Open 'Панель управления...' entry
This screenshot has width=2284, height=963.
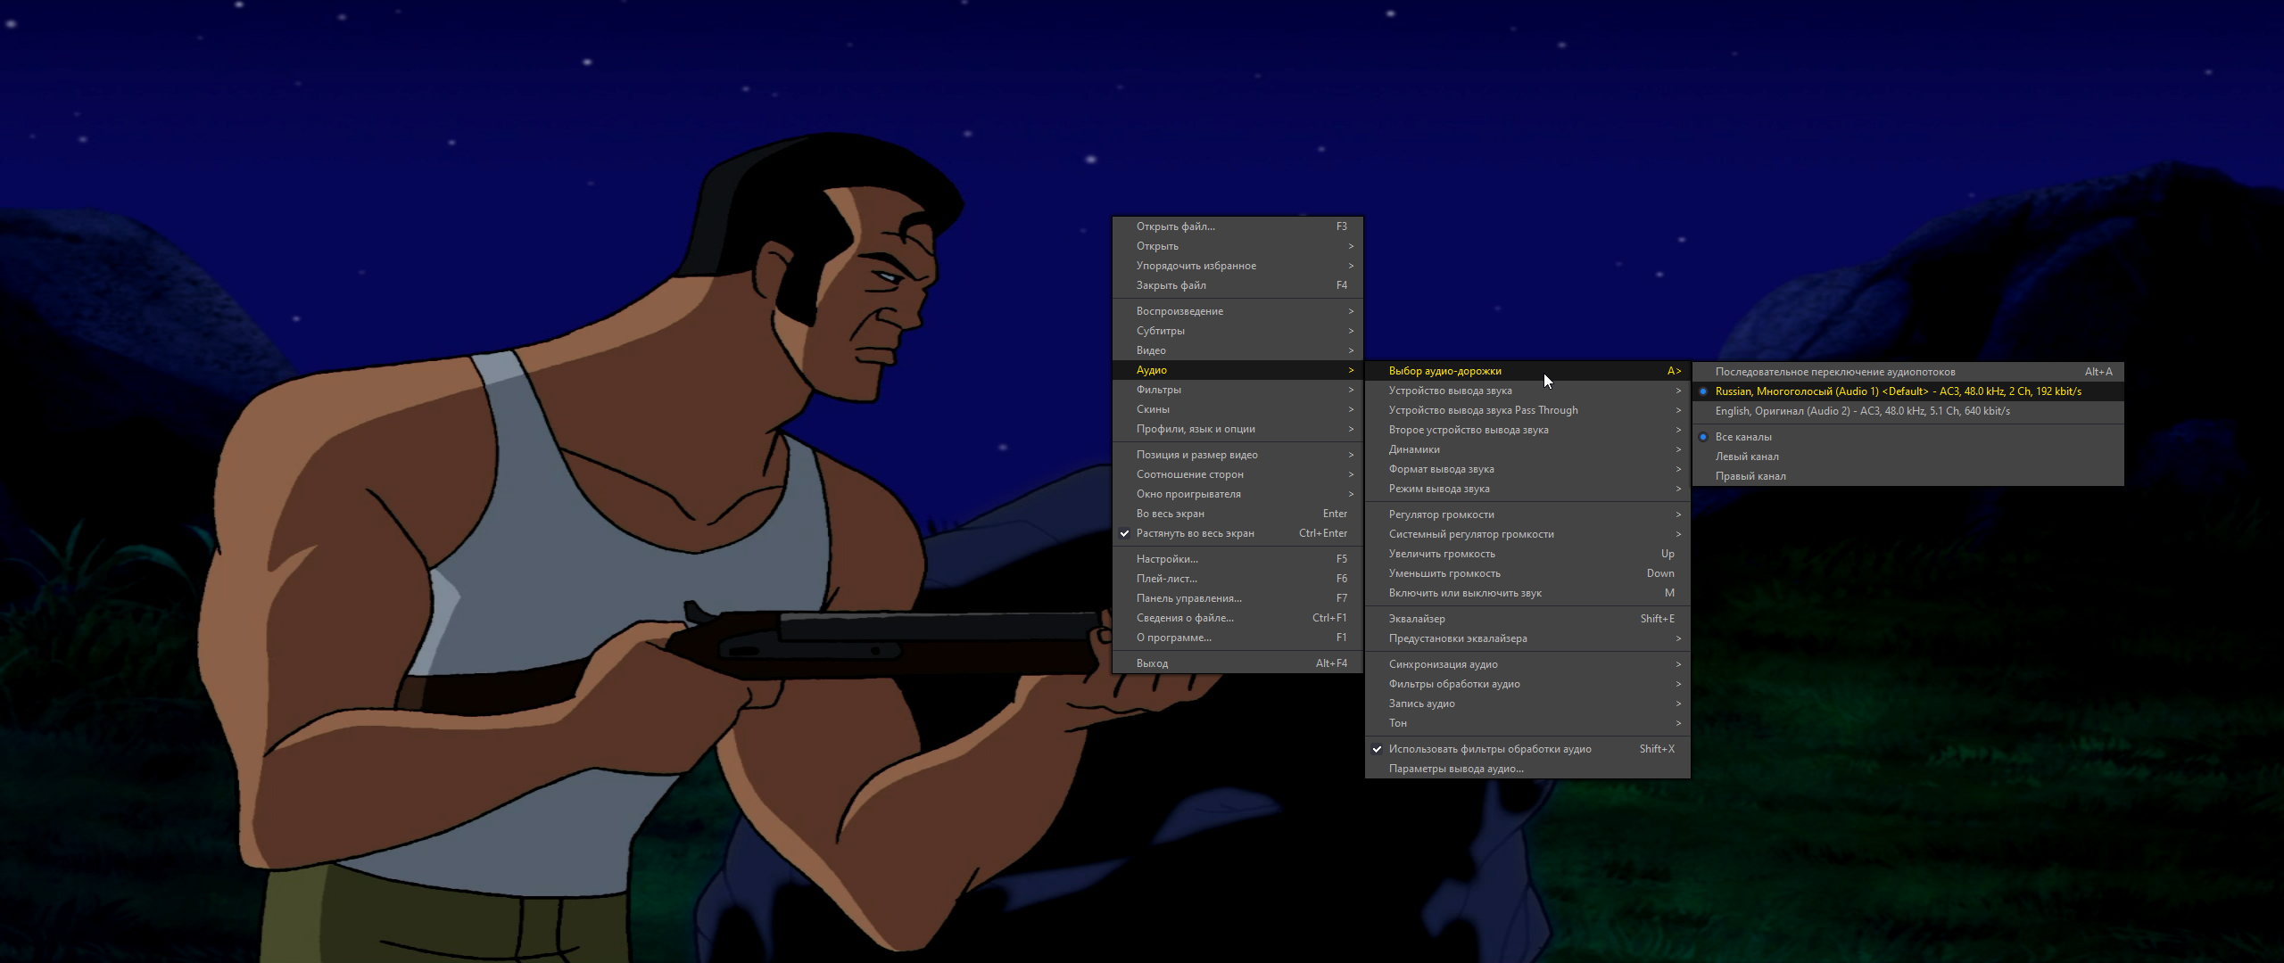[x=1237, y=598]
